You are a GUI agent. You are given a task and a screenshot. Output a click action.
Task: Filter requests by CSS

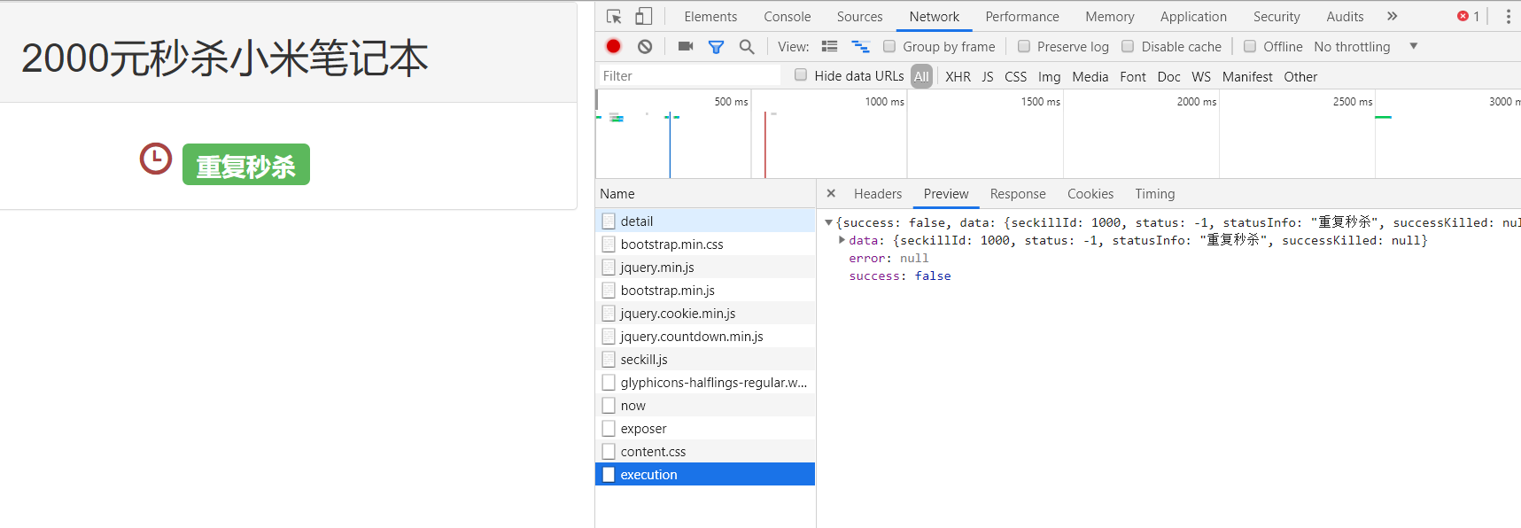click(1016, 76)
